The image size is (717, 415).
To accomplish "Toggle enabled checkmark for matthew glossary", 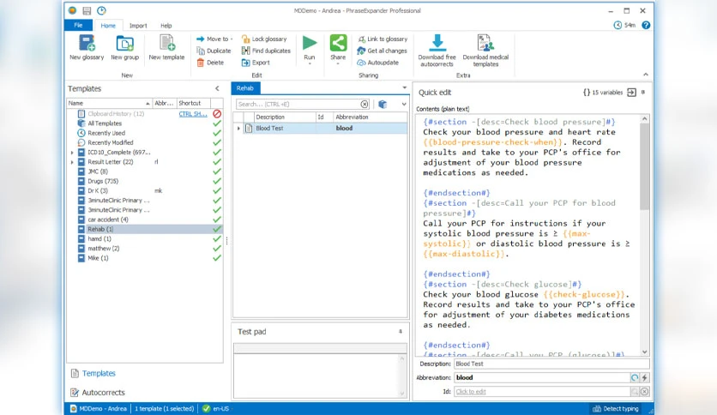I will click(217, 248).
